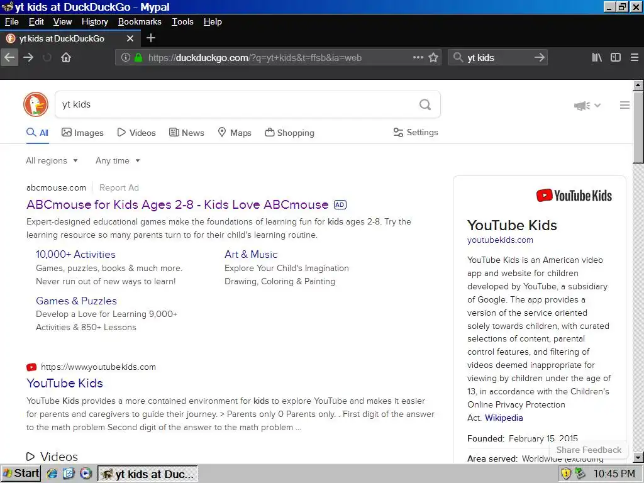The width and height of the screenshot is (644, 483).
Task: Open youtubekids.com link in info panel
Action: (500, 240)
